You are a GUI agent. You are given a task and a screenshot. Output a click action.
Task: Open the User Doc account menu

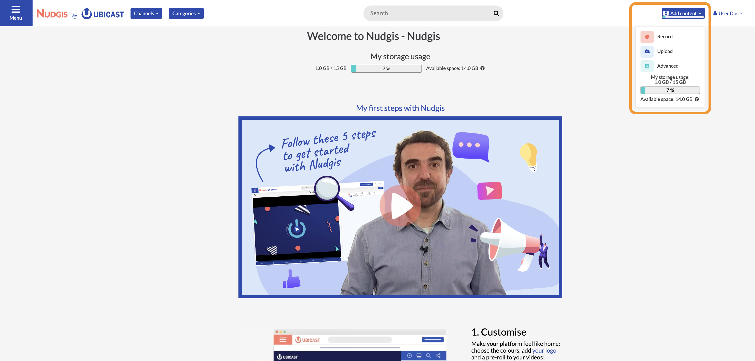(728, 13)
